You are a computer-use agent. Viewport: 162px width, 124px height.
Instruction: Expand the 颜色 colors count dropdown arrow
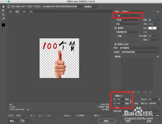tap(158, 20)
